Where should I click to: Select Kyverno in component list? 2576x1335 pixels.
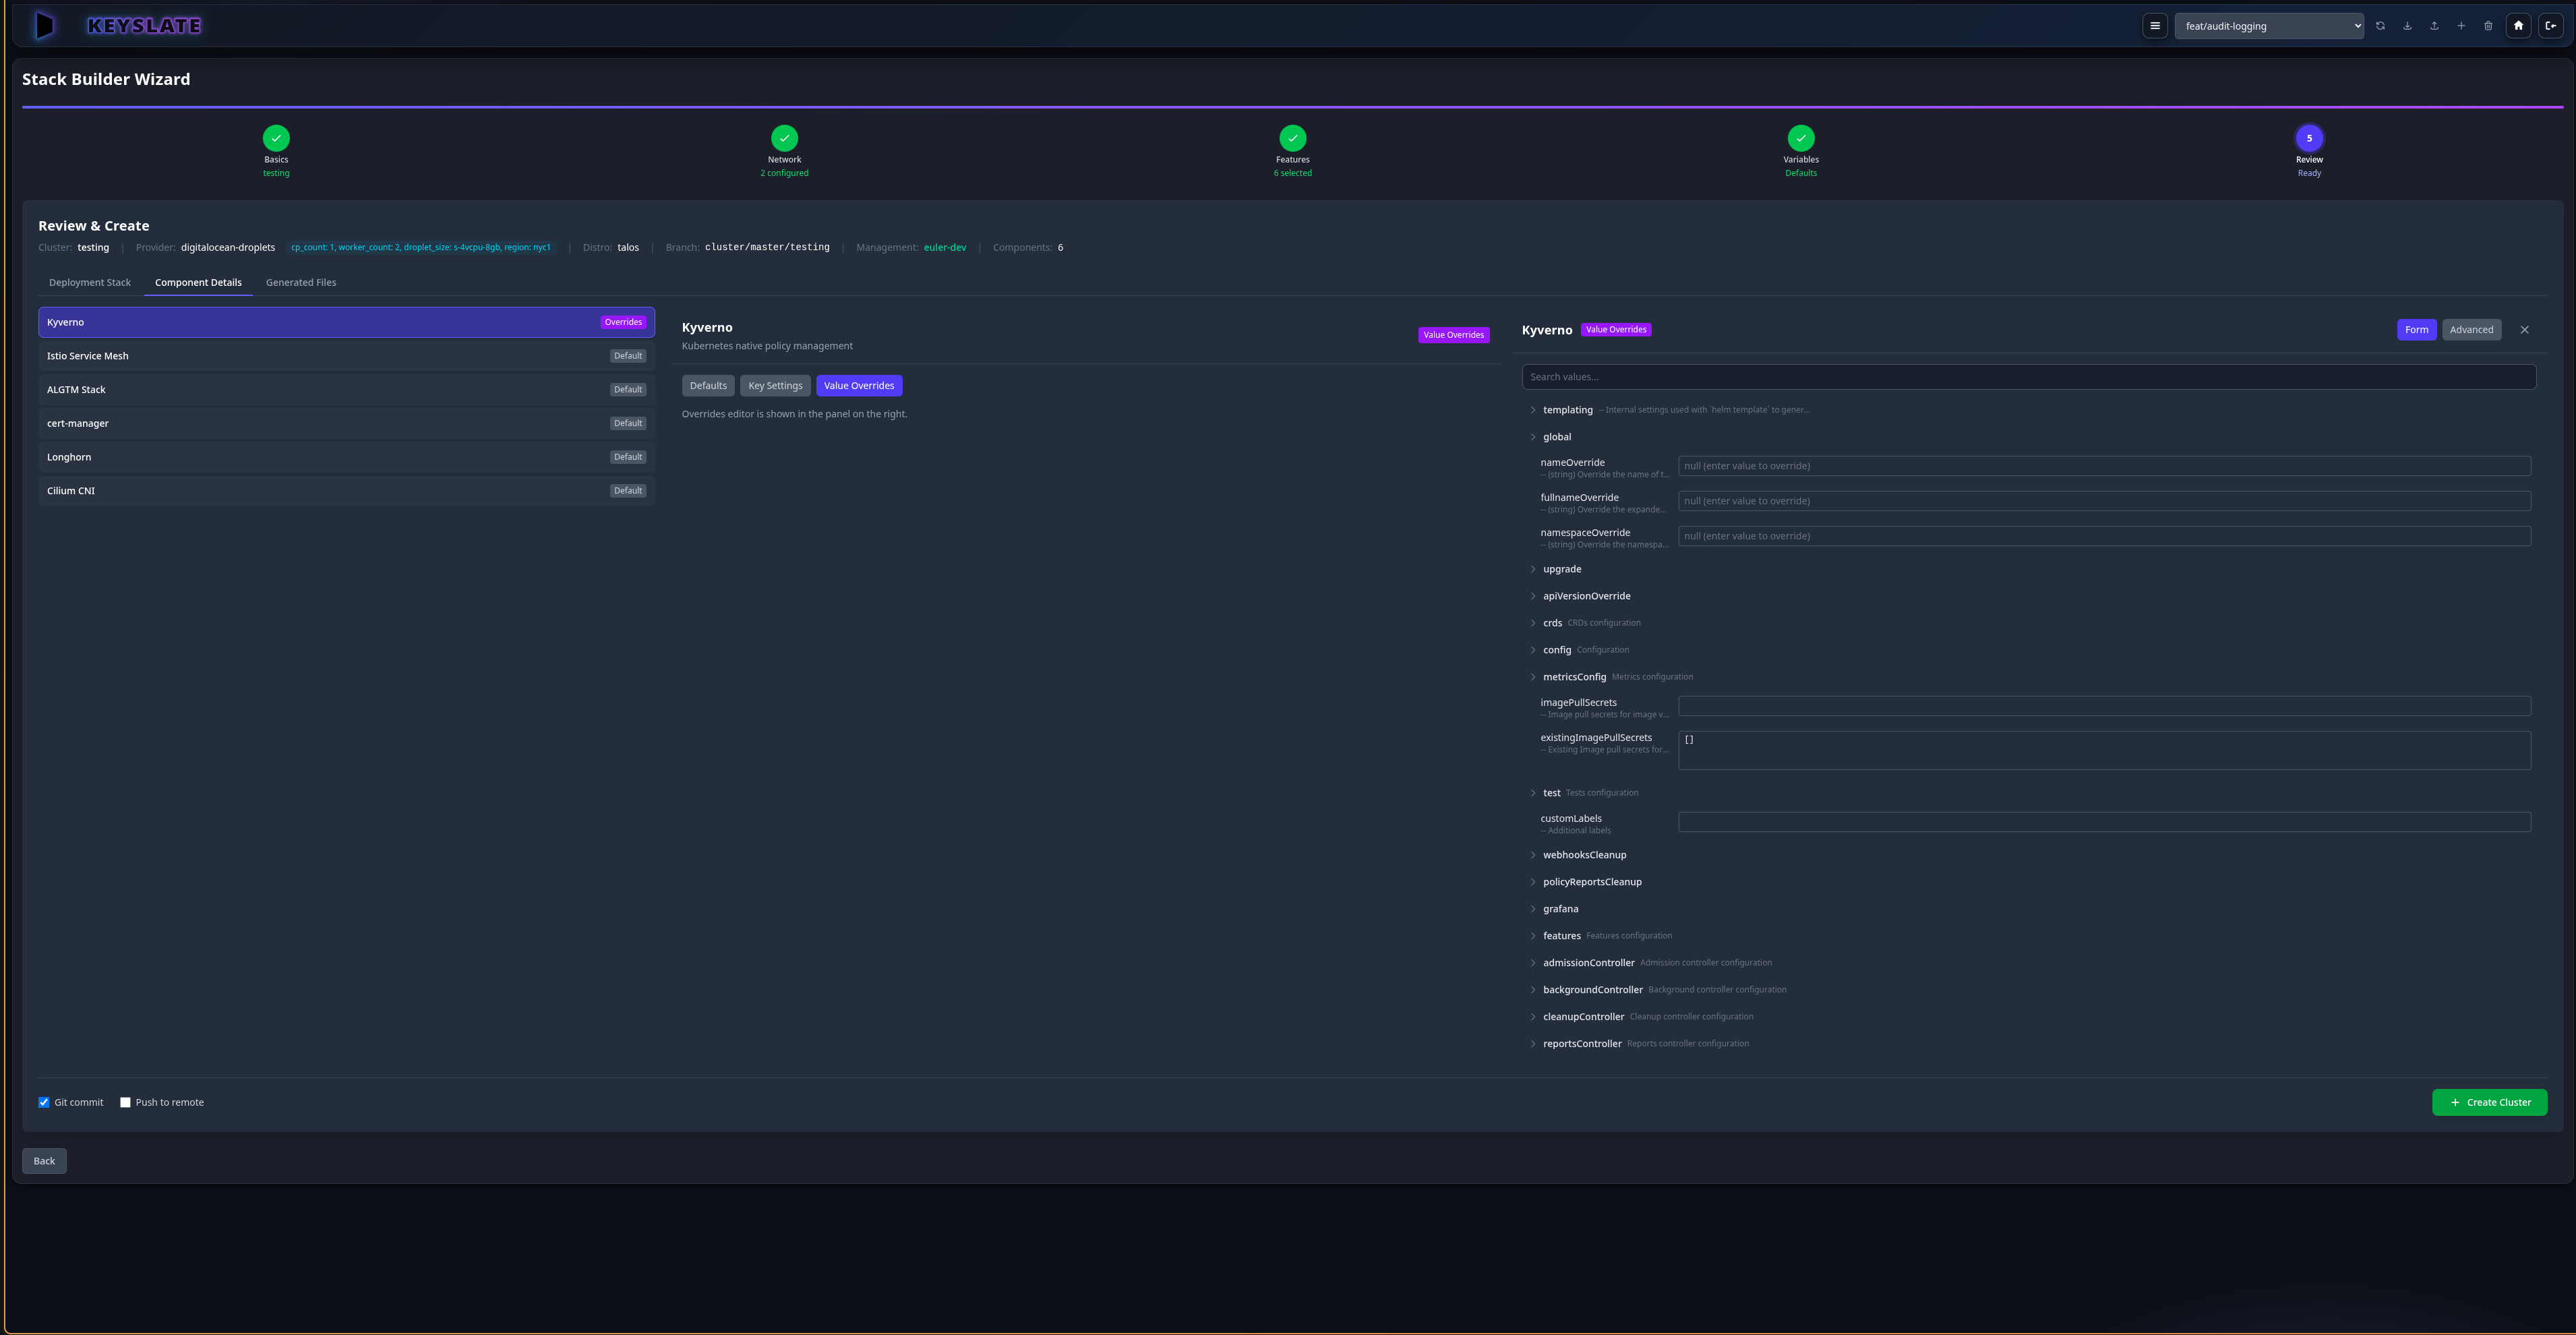[x=346, y=322]
